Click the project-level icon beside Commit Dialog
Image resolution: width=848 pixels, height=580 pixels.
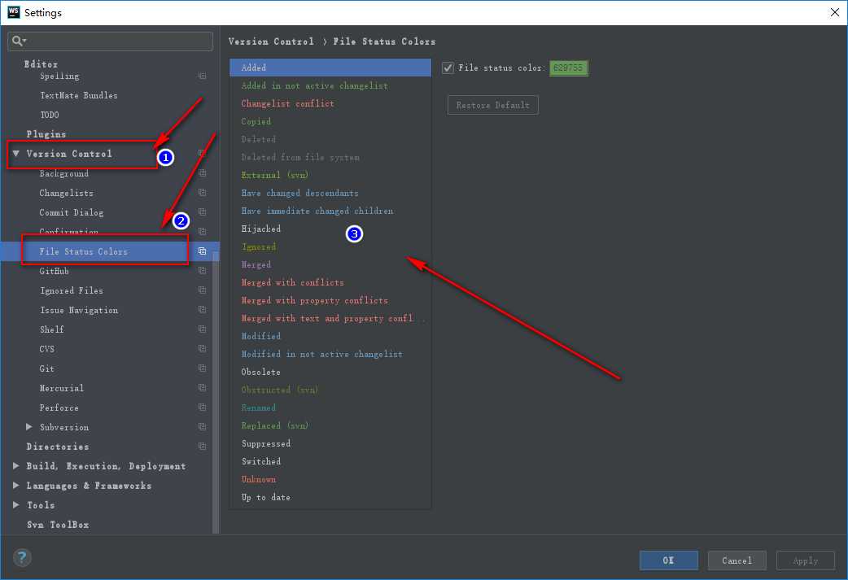(203, 212)
